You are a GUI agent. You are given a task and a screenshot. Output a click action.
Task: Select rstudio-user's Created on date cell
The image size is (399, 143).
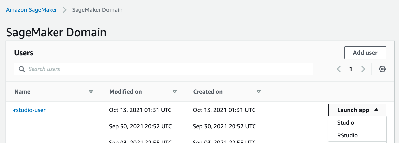224,110
